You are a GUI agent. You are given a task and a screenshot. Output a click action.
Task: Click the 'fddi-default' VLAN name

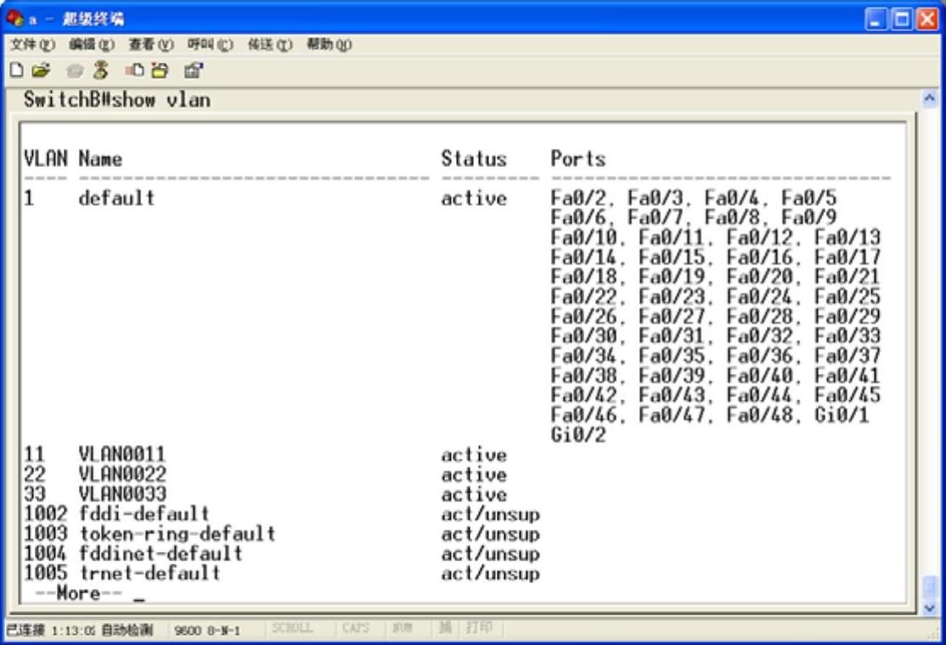pyautogui.click(x=144, y=514)
